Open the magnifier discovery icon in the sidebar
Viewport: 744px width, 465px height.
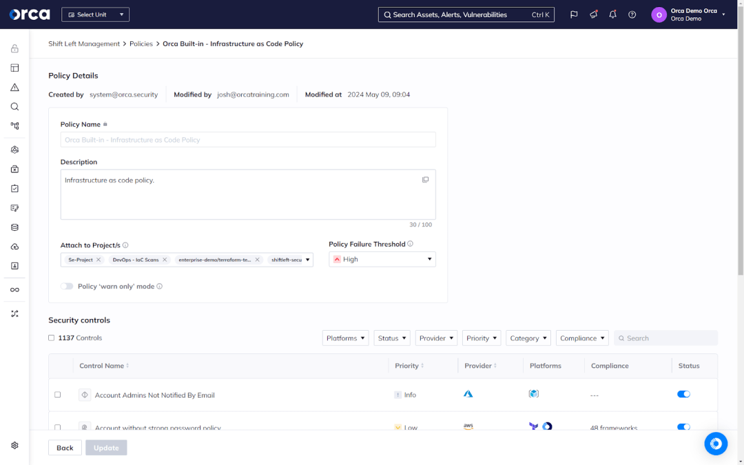pos(14,107)
